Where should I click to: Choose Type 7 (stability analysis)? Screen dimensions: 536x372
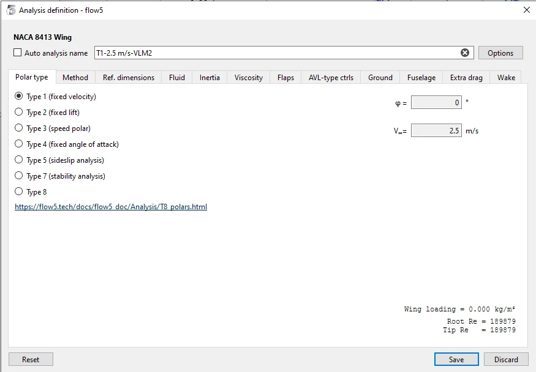click(x=19, y=176)
